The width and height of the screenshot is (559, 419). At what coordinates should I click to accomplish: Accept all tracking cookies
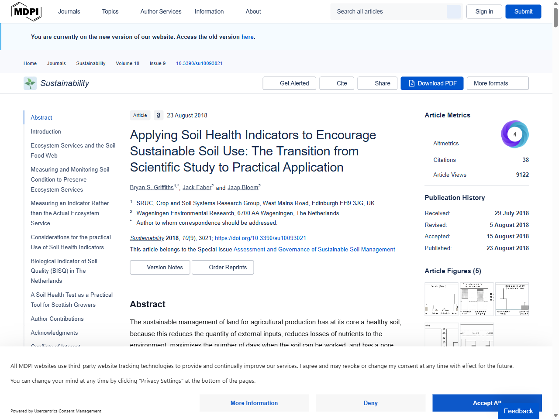coord(487,403)
